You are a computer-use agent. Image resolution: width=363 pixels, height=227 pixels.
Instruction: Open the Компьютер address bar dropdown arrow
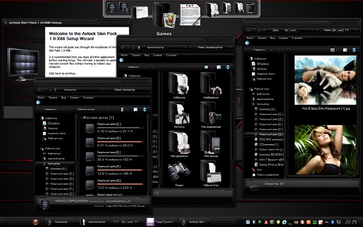[x=103, y=90]
